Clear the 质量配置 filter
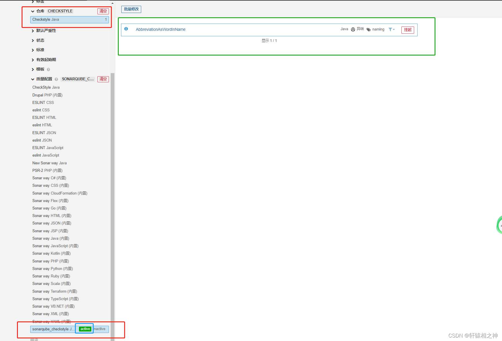Viewport: 502px width, 341px height. pos(103,79)
